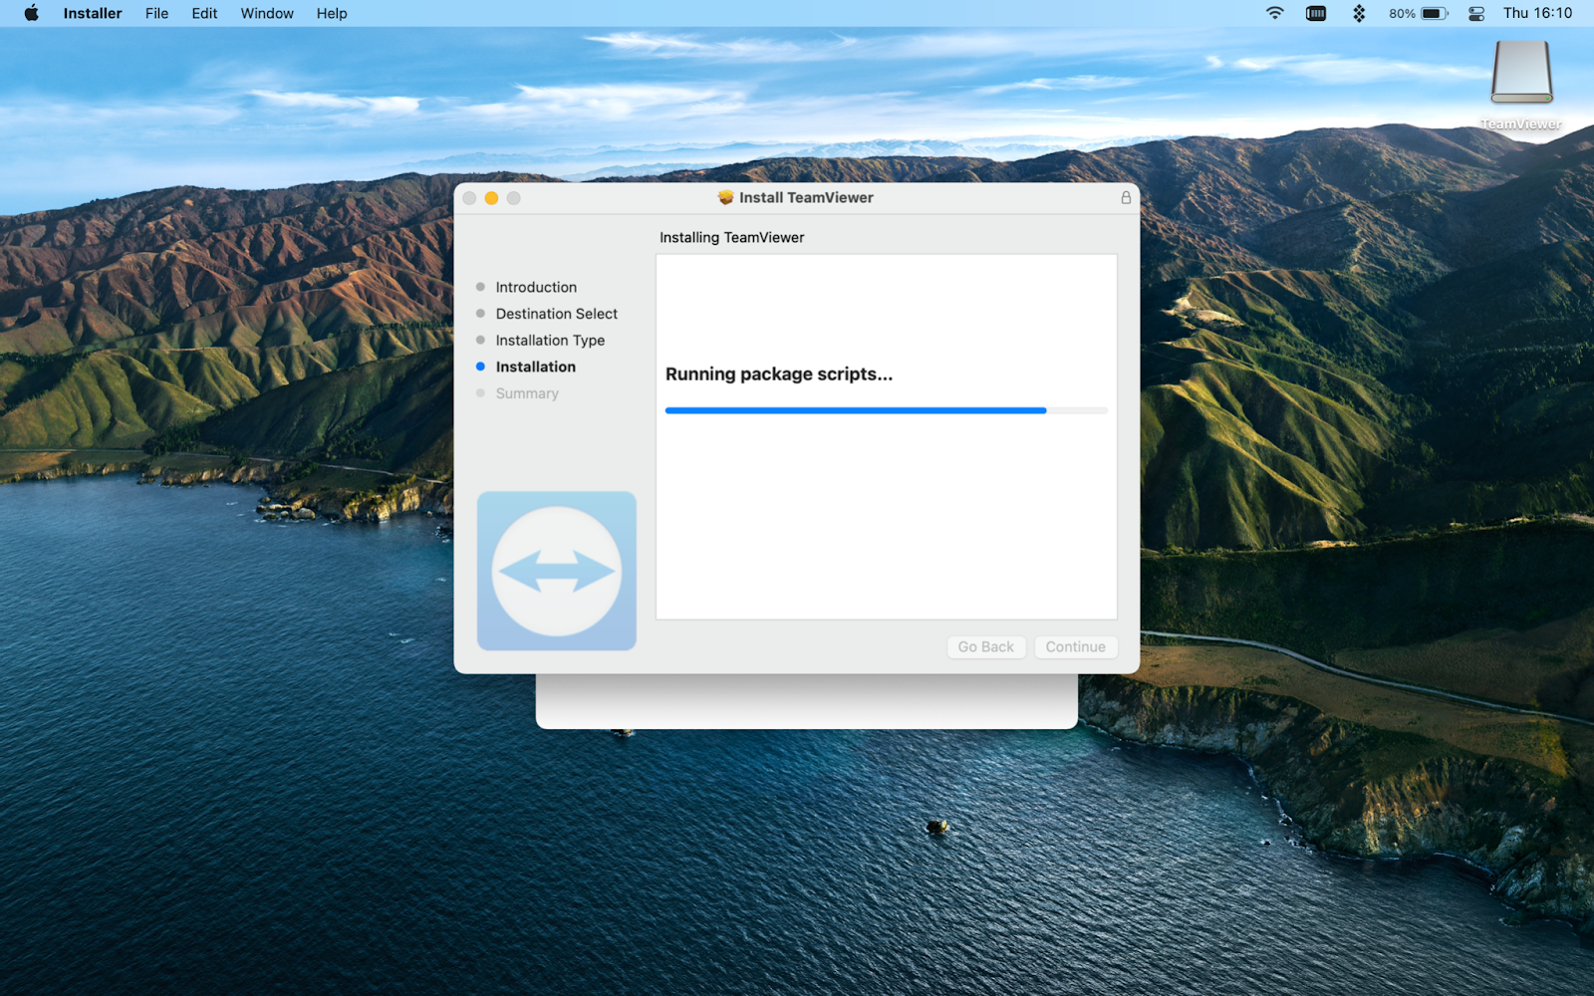Select the Destination Select step

point(546,314)
